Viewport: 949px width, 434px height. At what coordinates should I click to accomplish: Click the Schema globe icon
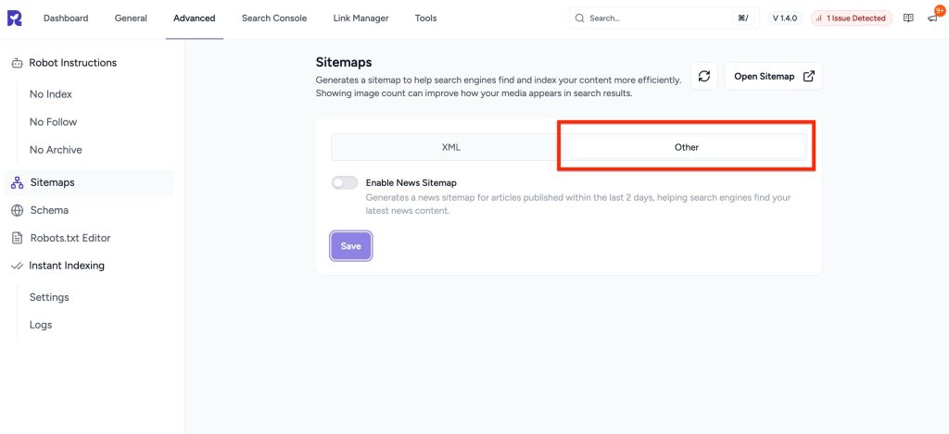[17, 210]
